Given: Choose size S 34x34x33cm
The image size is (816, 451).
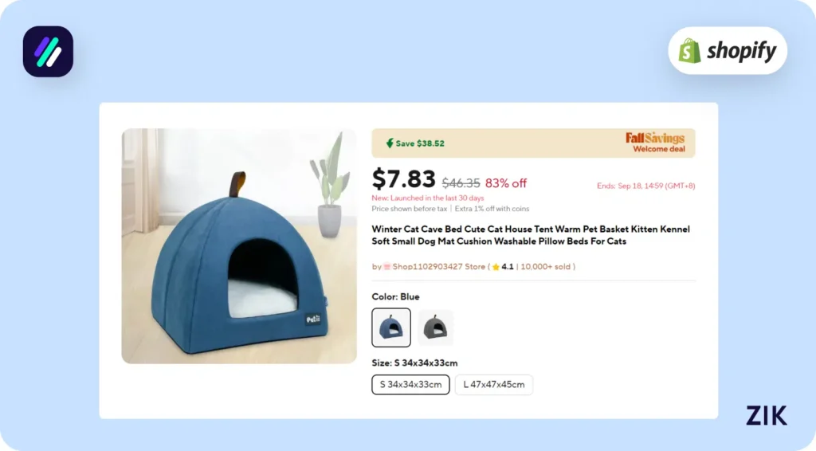Looking at the screenshot, I should (410, 384).
